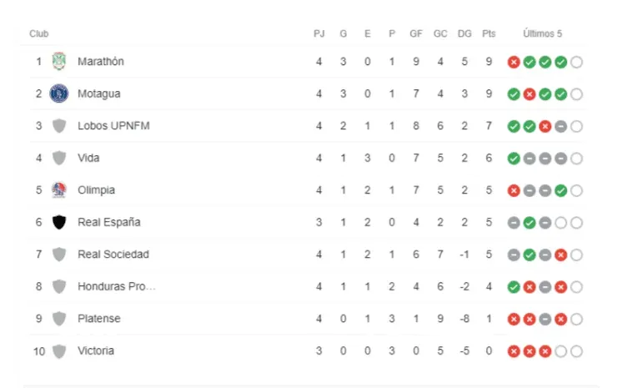617x388 pixels.
Task: Open the Marathón team link
Action: click(x=100, y=62)
